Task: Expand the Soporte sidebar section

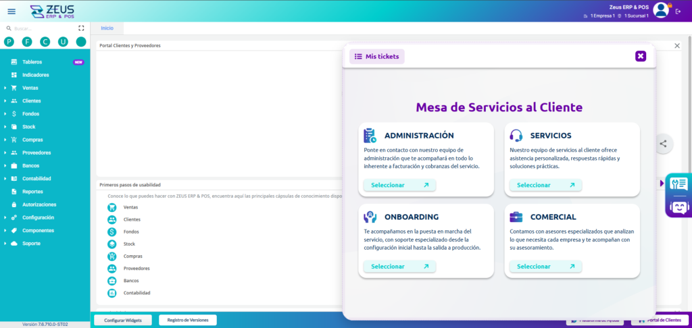Action: pyautogui.click(x=31, y=244)
